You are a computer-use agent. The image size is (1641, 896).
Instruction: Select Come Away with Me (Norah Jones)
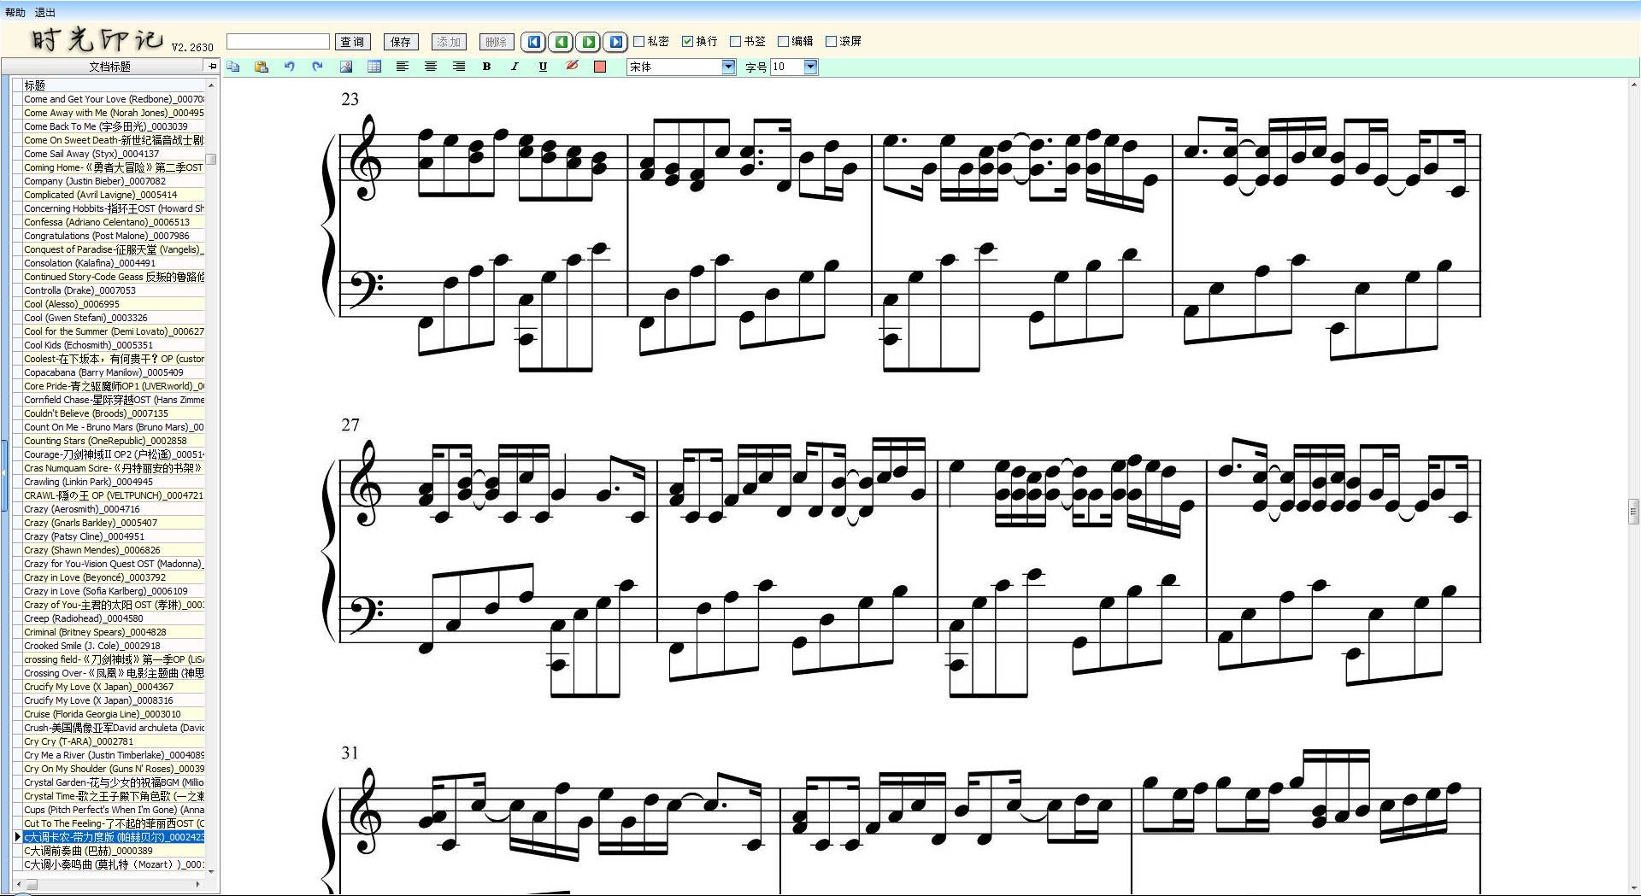coord(114,113)
